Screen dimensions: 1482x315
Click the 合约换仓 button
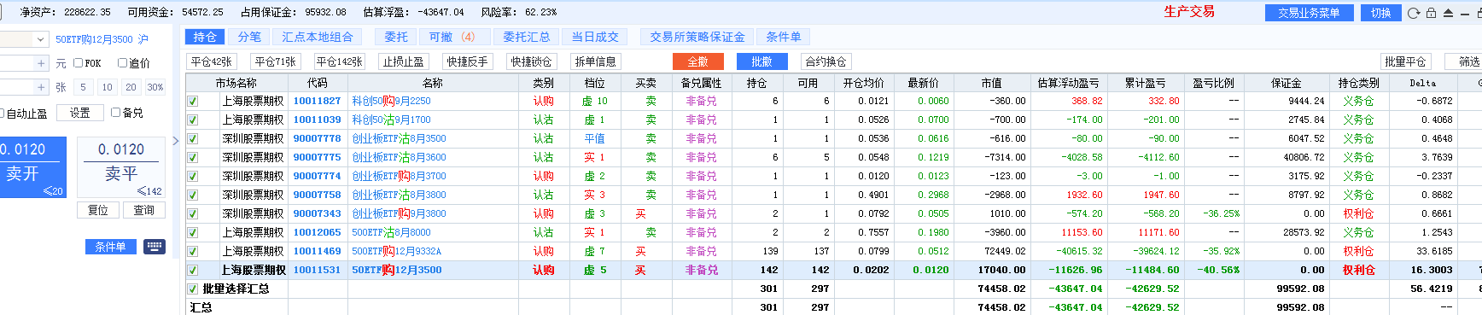(x=826, y=61)
